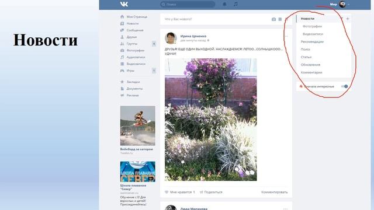Open options menu on Ирина Цененко post

click(286, 36)
